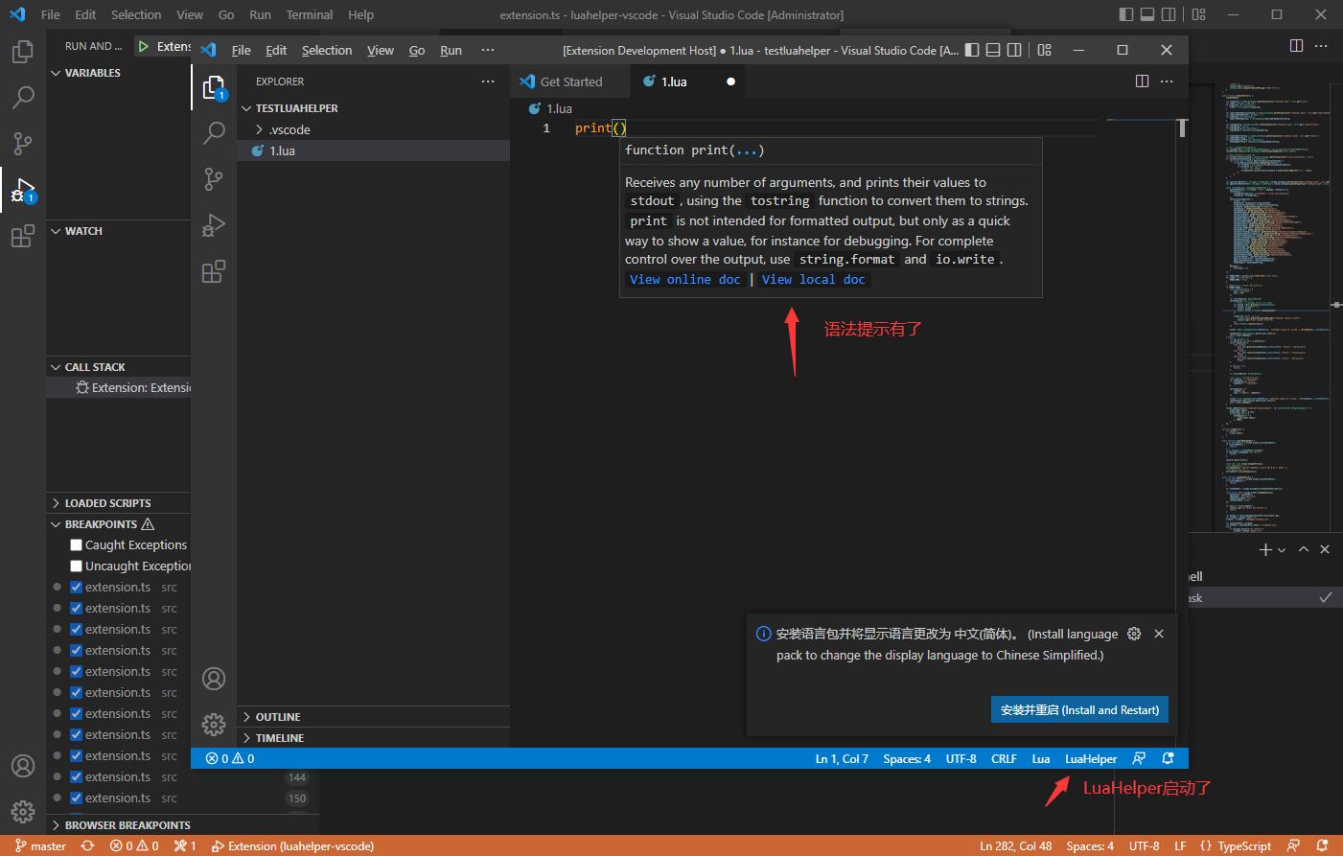Click feedback icon in Extension Development Host status bar

coord(1139,758)
